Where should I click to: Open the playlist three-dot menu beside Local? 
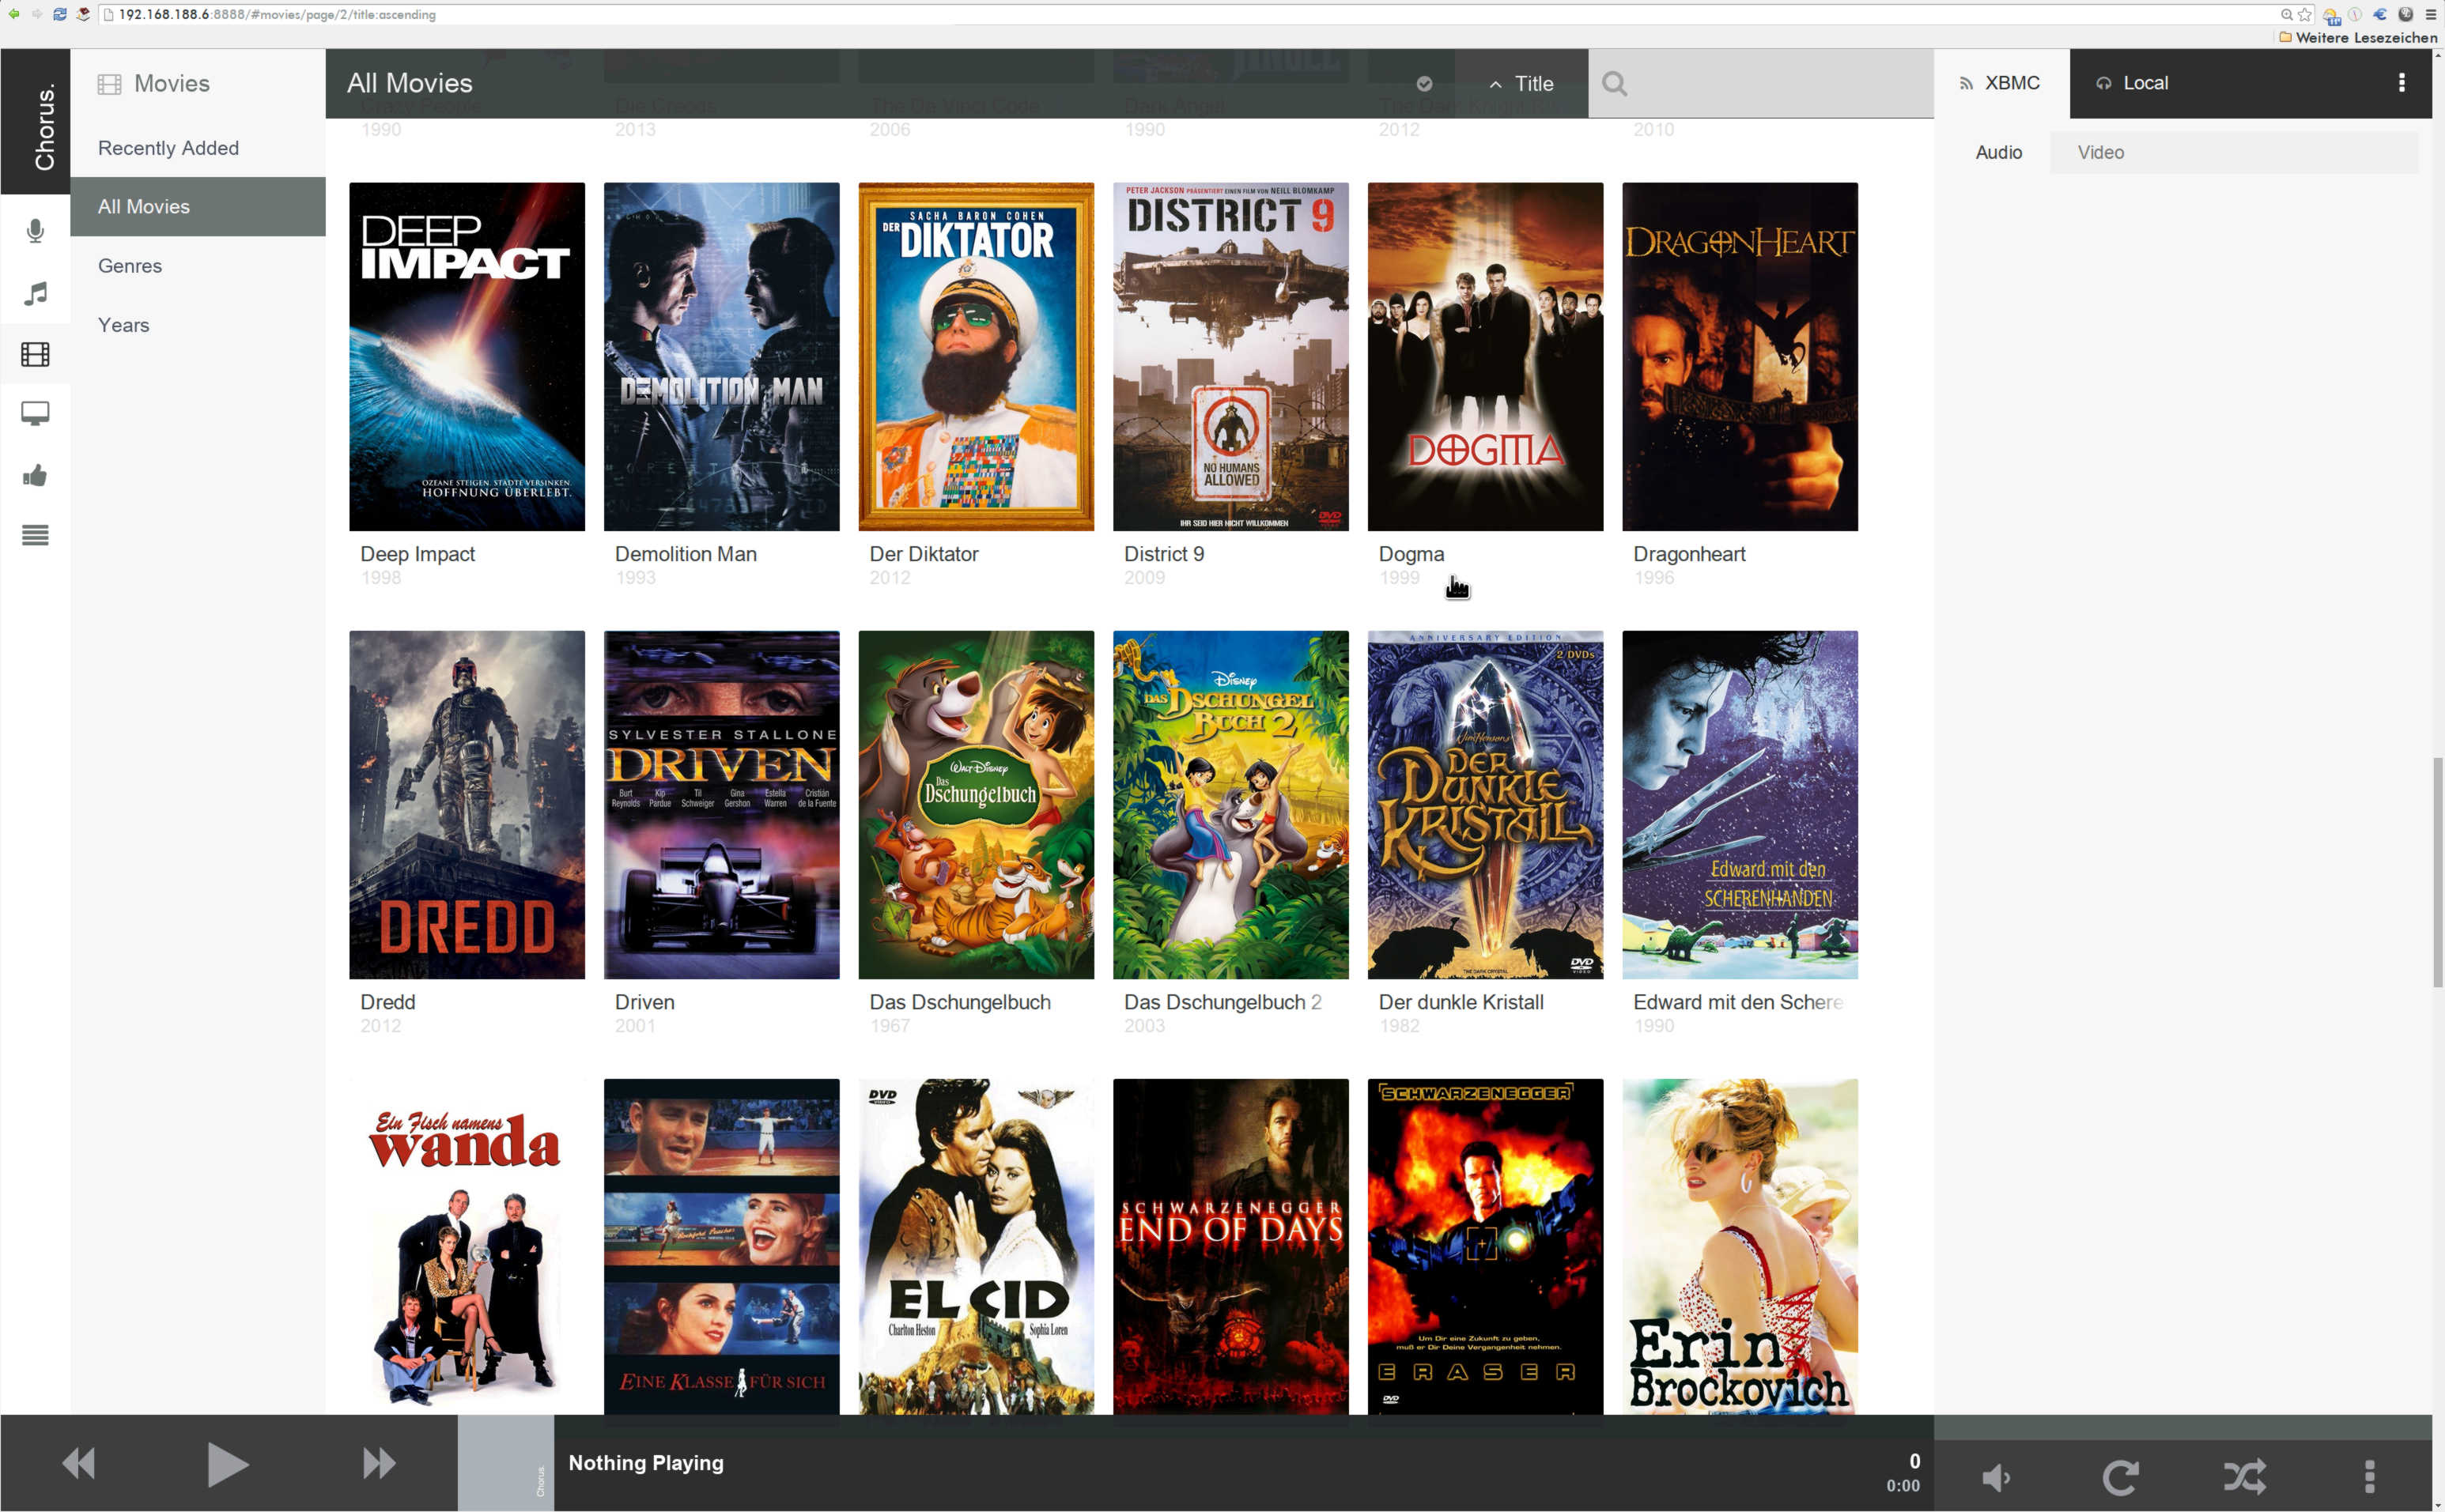point(2401,83)
